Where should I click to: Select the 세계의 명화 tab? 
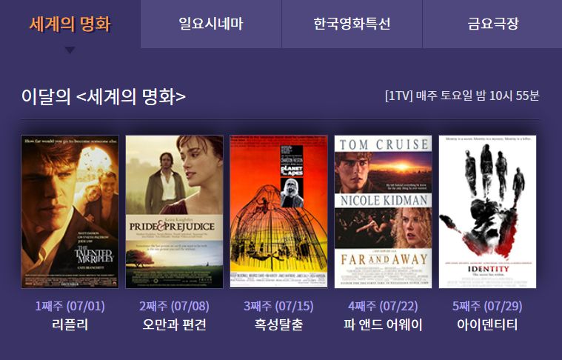(x=70, y=24)
